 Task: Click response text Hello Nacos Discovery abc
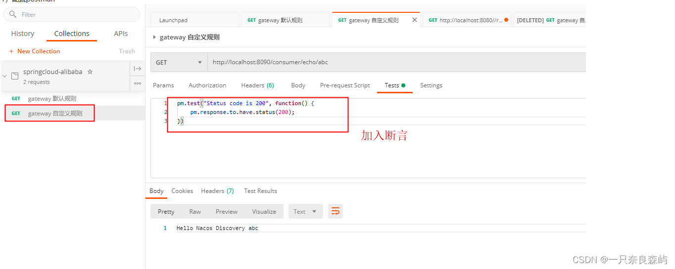point(217,228)
